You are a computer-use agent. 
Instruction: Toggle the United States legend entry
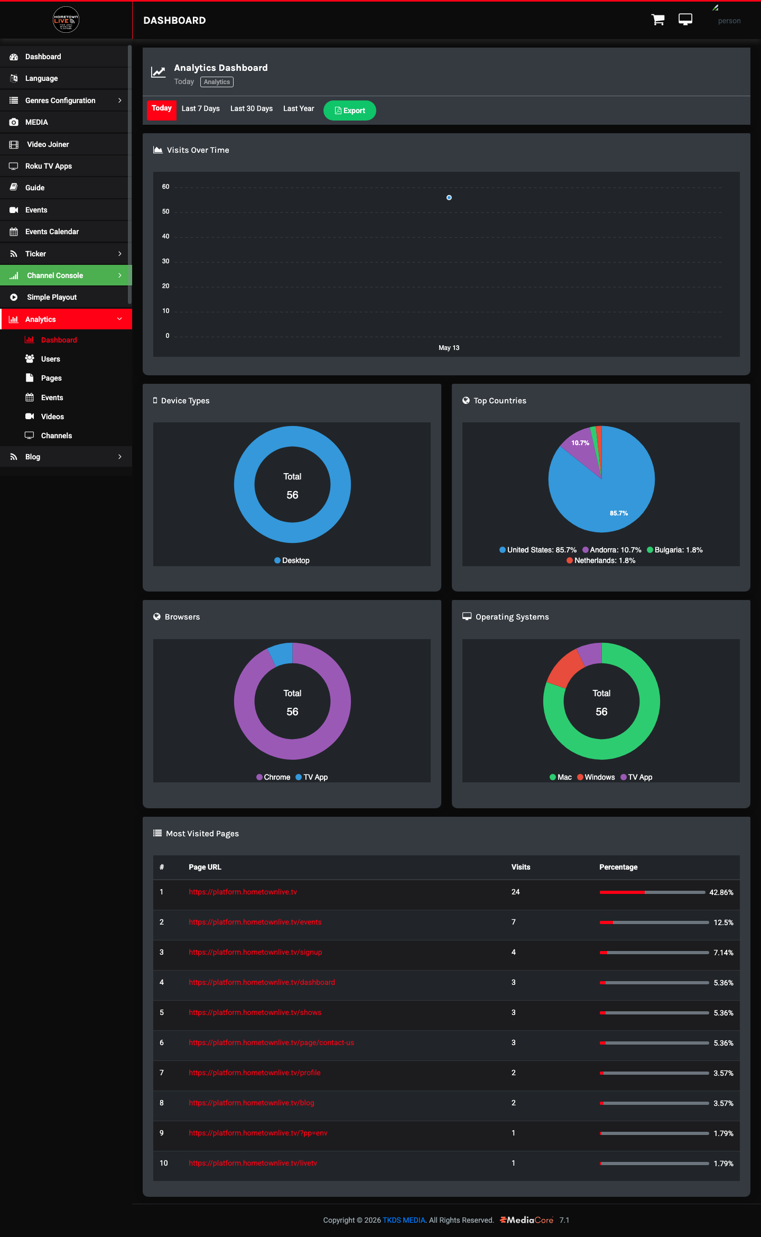[x=538, y=550]
